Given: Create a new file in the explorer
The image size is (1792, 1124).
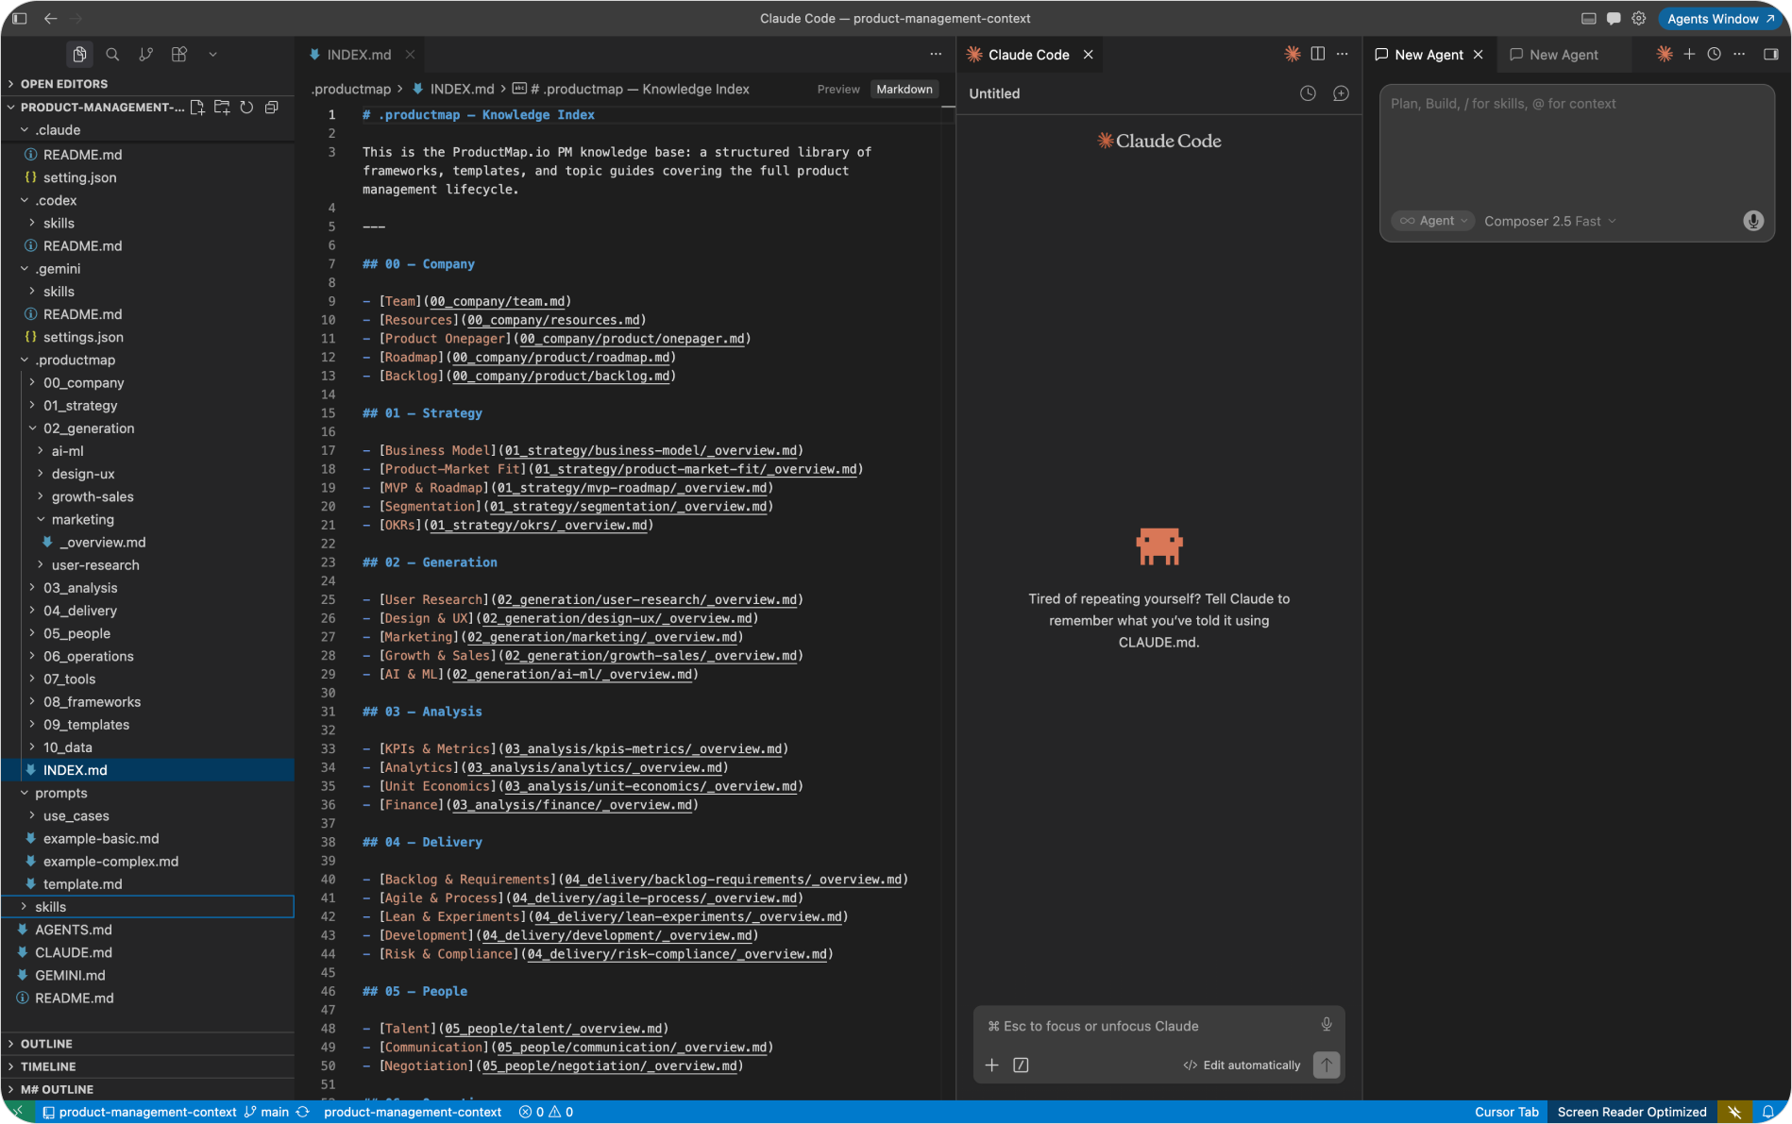Looking at the screenshot, I should click(x=197, y=108).
